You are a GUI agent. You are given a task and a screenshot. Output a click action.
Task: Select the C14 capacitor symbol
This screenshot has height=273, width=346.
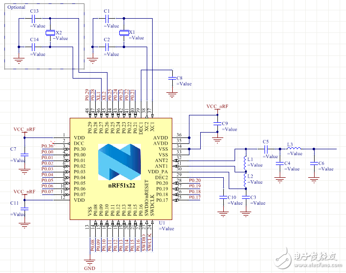coord(33,47)
